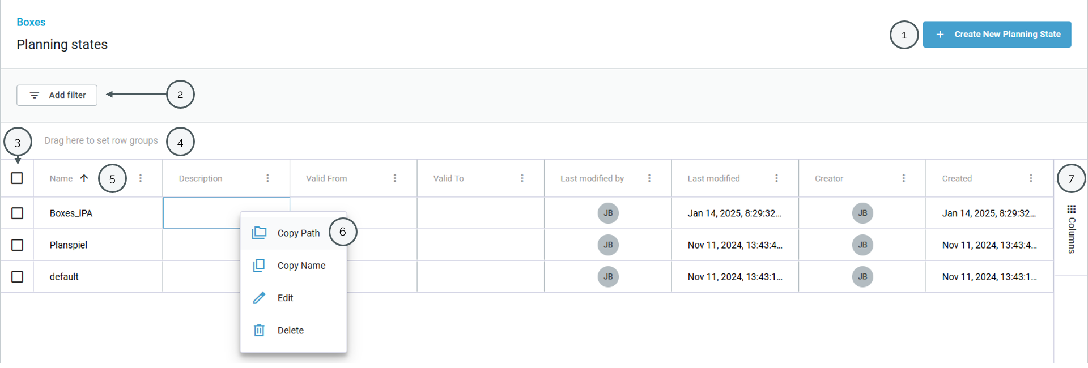Click JB avatar in Planspiel Last modified by cell
The height and width of the screenshot is (368, 1088).
click(x=607, y=245)
